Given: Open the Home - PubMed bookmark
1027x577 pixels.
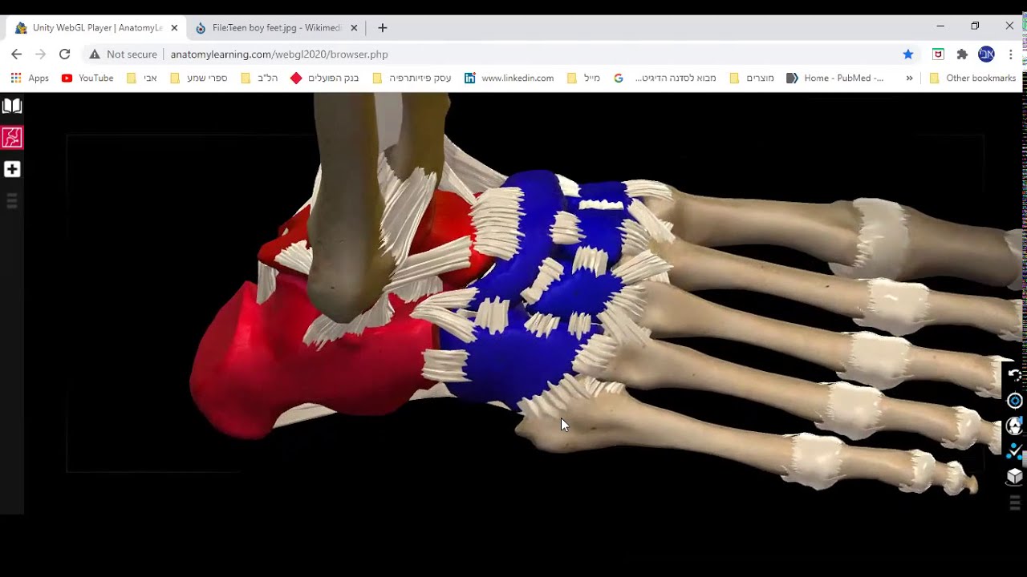Looking at the screenshot, I should tap(834, 79).
